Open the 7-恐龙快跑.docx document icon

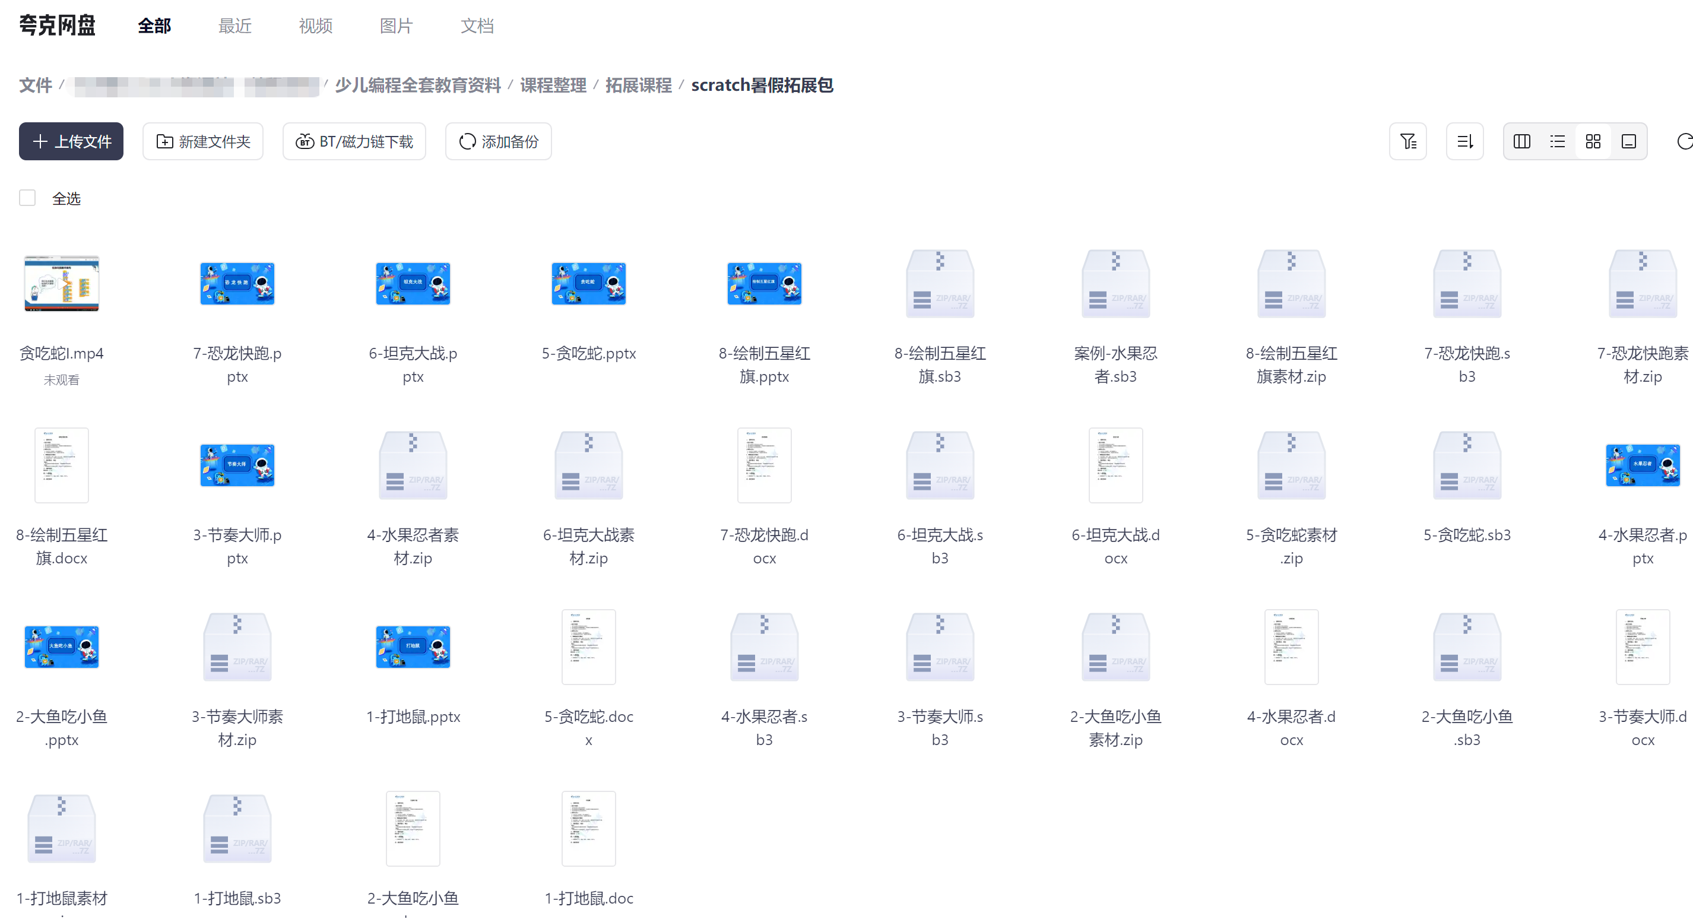pyautogui.click(x=763, y=465)
